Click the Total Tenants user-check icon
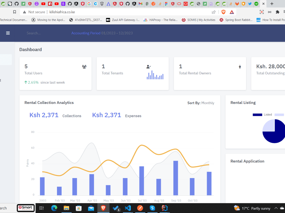The height and width of the screenshot is (213, 285). (x=148, y=67)
